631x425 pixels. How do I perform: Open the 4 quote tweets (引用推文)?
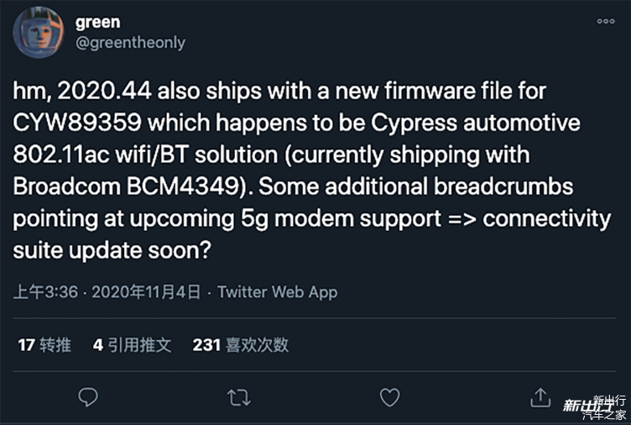[x=132, y=344]
